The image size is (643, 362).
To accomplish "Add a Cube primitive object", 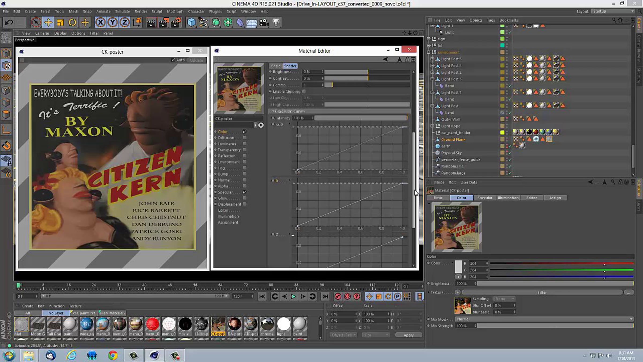I will tap(191, 23).
